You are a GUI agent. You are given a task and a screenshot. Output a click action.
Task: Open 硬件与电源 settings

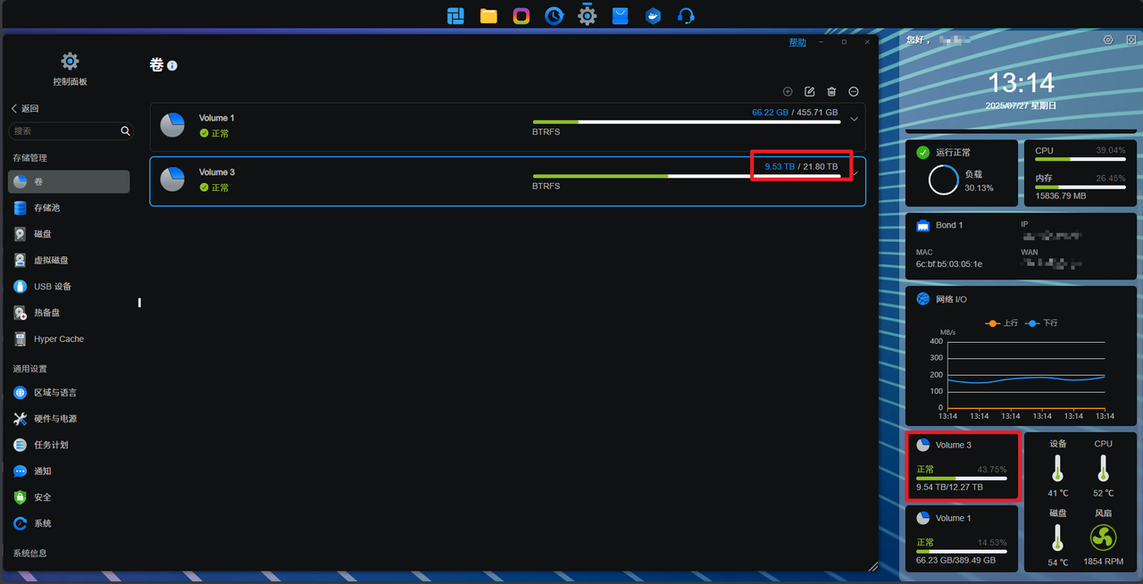pos(69,419)
